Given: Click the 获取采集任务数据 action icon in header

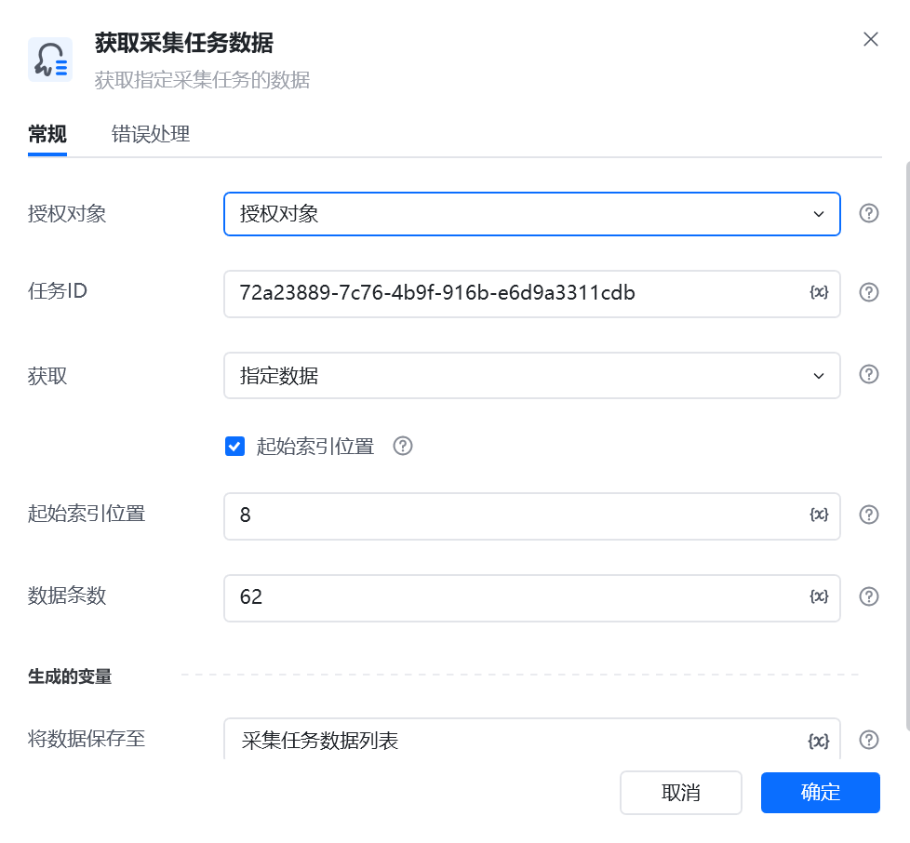Looking at the screenshot, I should pyautogui.click(x=50, y=60).
